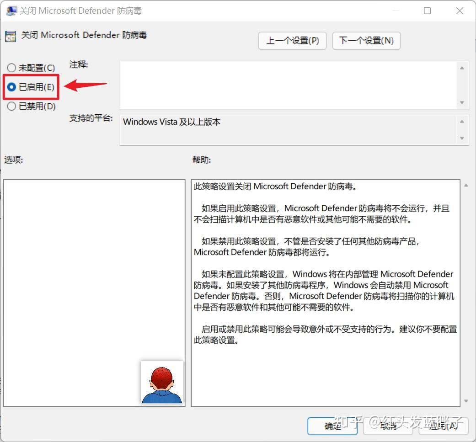
Task: Select the 已禁用 option
Action: [11, 106]
